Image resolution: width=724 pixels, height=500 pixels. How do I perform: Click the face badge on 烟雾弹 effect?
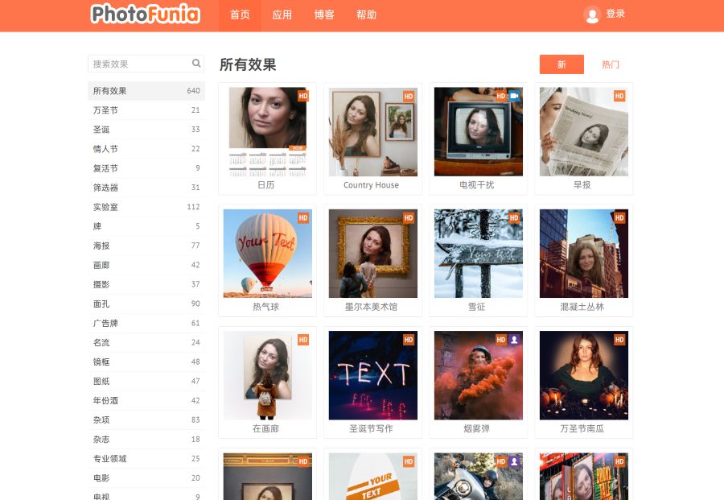(x=514, y=340)
